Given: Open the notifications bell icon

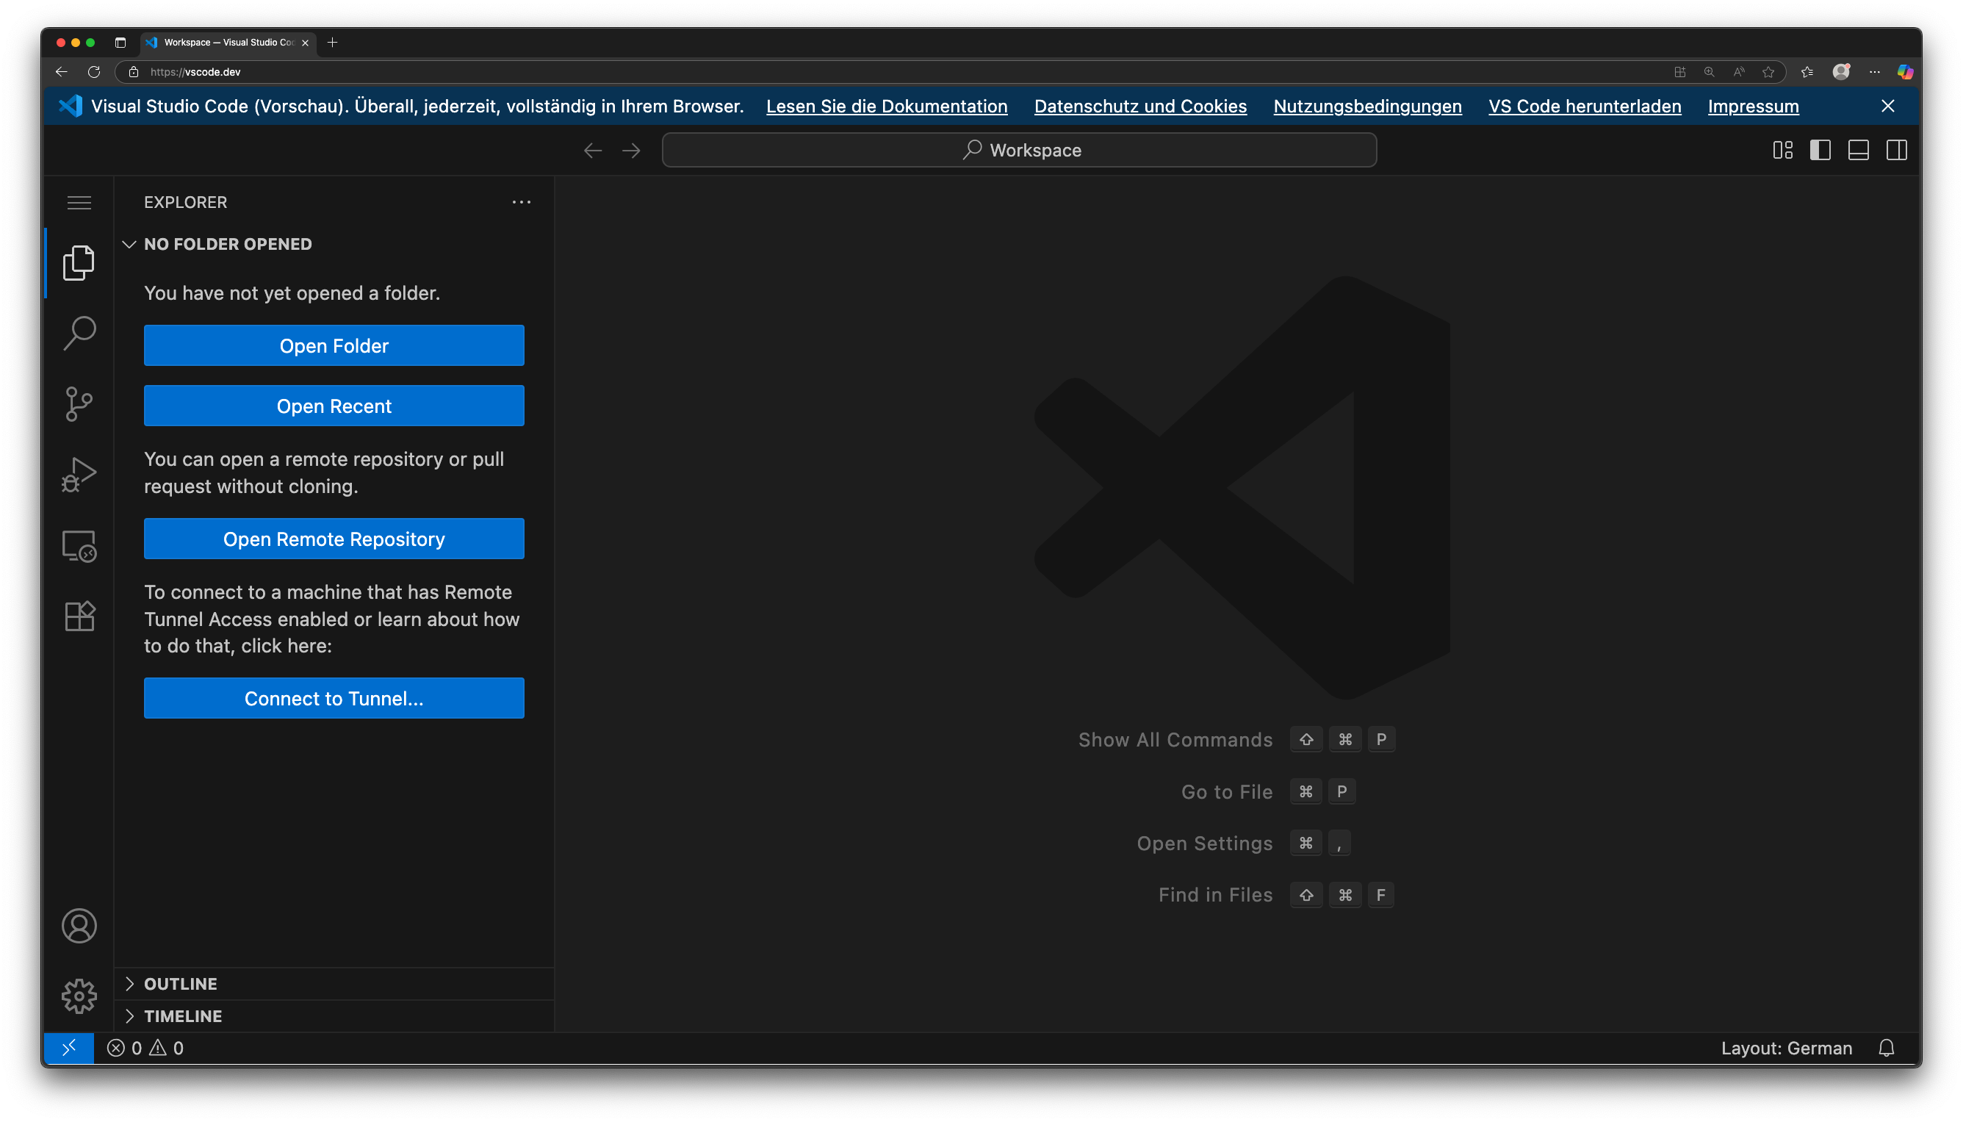Looking at the screenshot, I should [1886, 1048].
